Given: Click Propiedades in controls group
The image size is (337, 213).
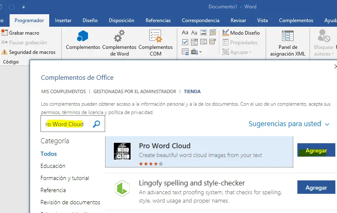Looking at the screenshot, I should [x=240, y=42].
